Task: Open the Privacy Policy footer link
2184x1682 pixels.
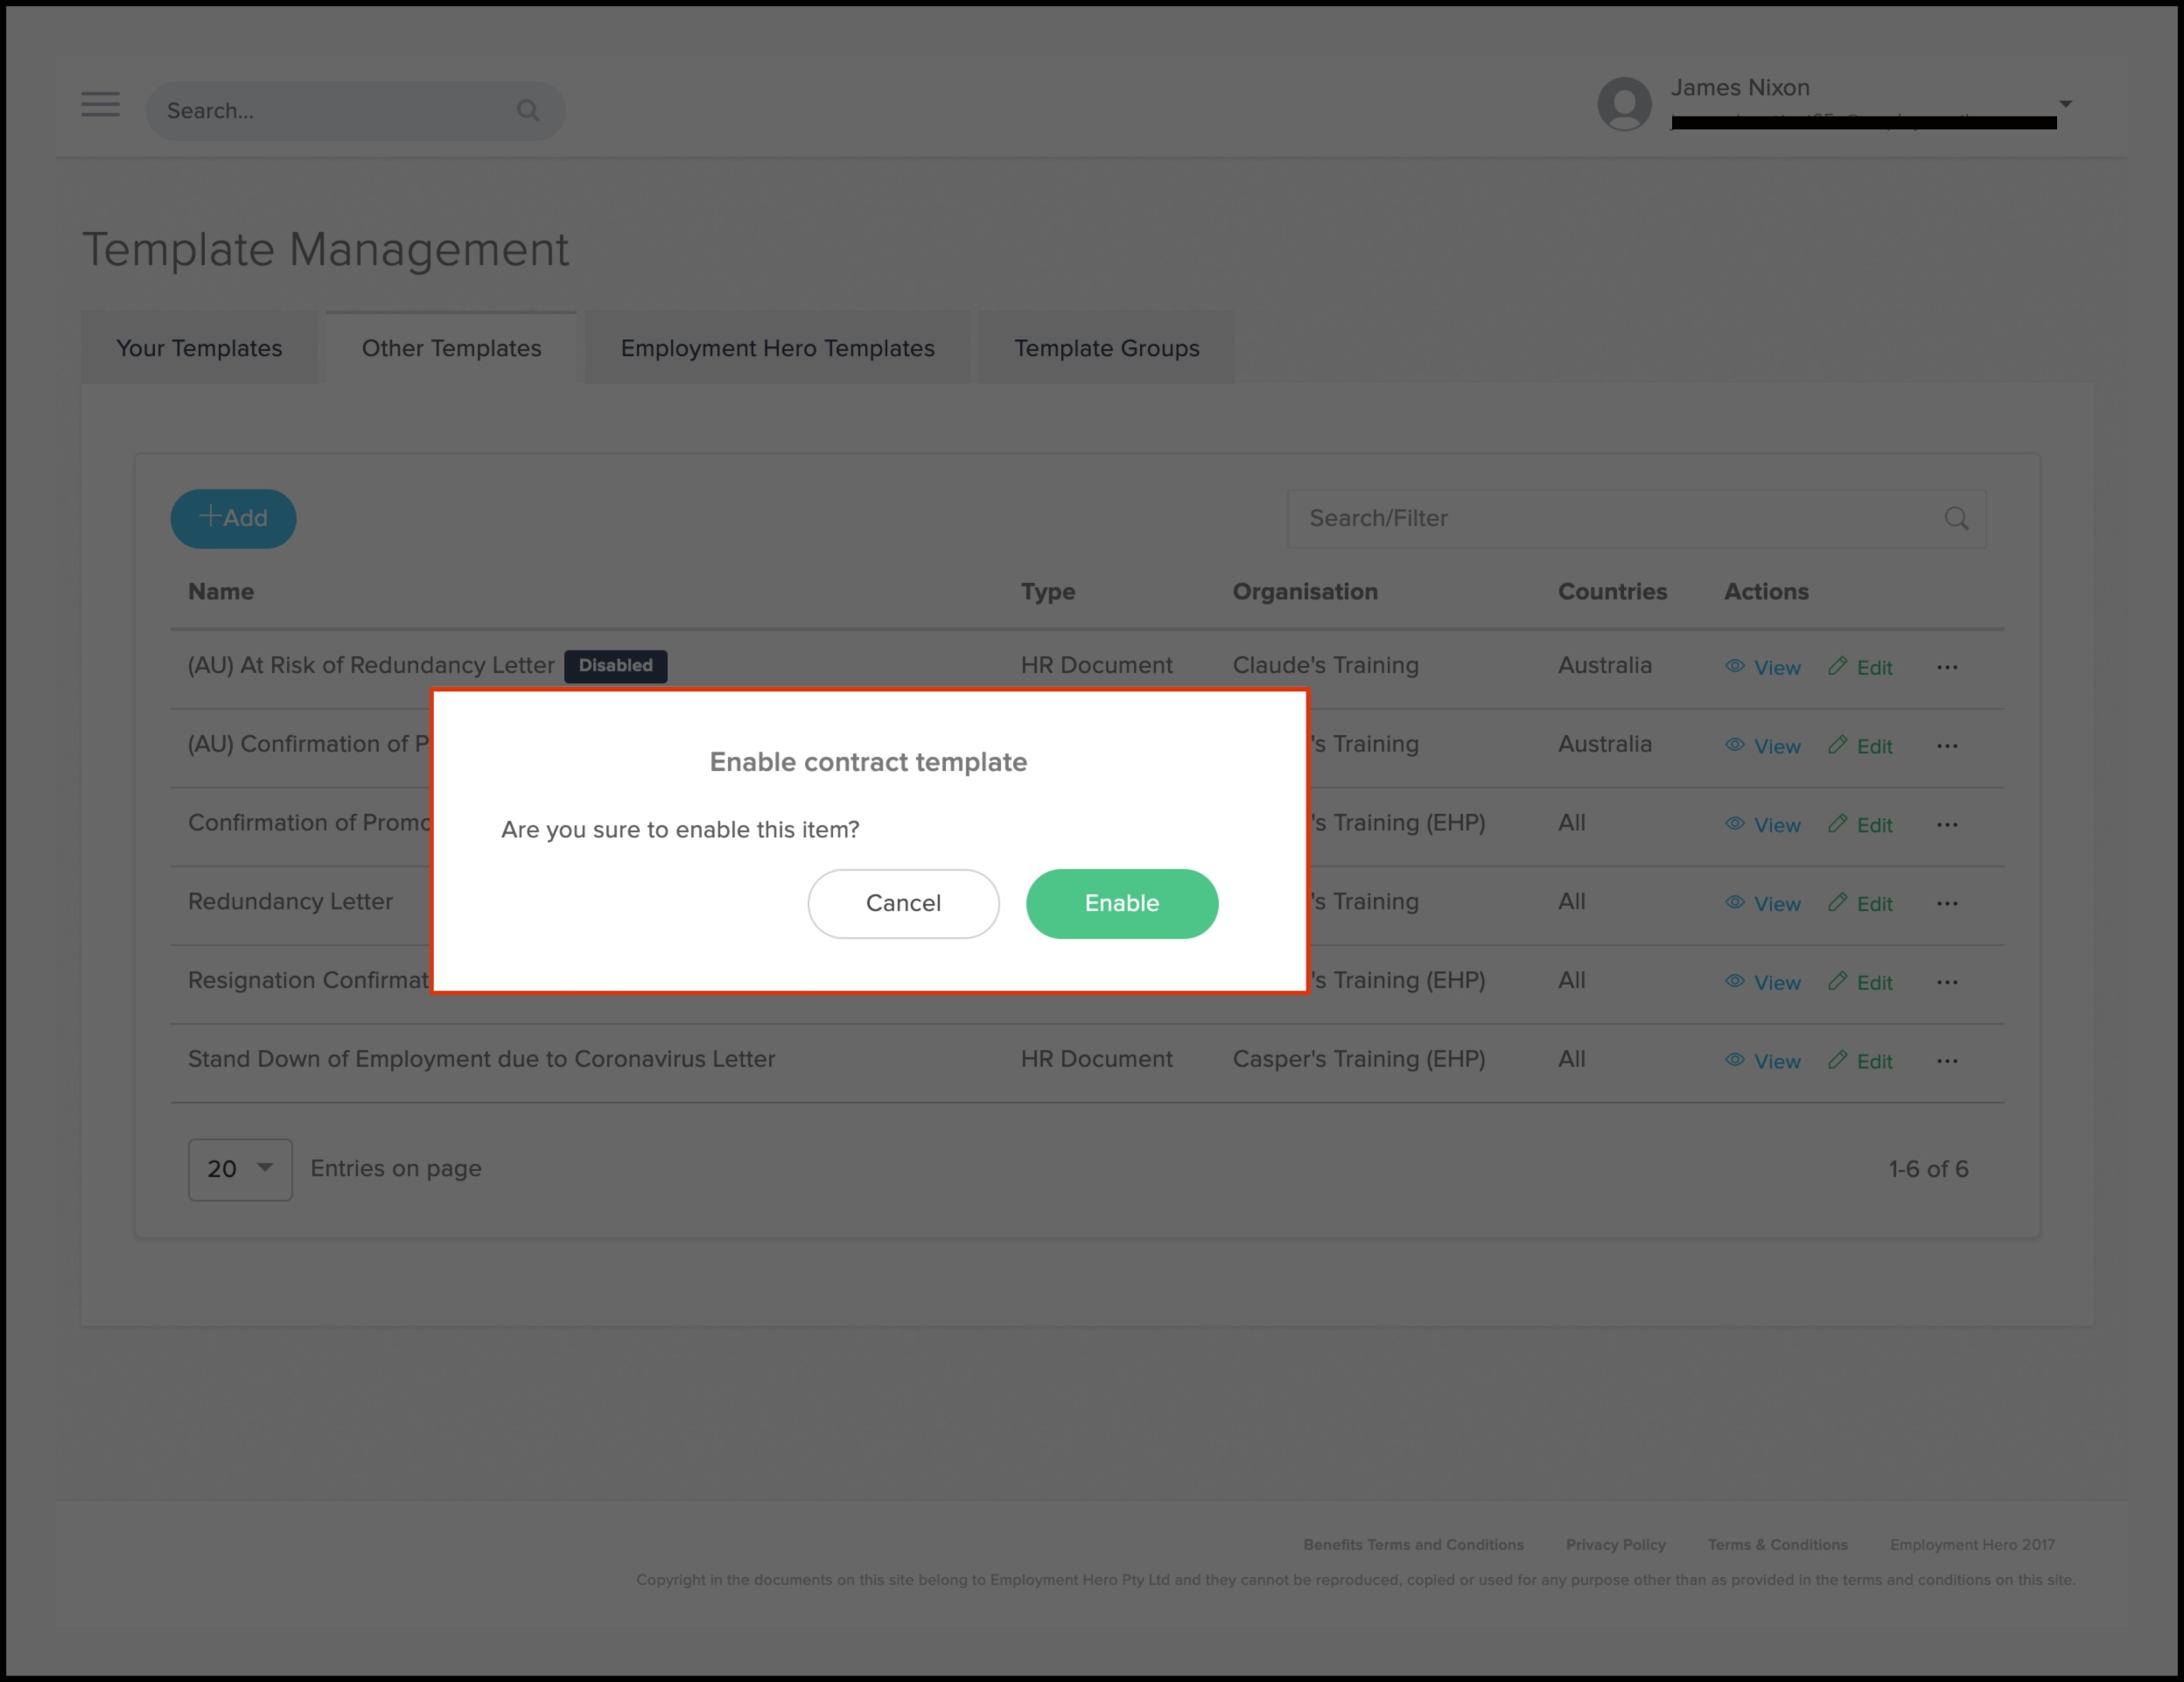Action: [x=1615, y=1544]
